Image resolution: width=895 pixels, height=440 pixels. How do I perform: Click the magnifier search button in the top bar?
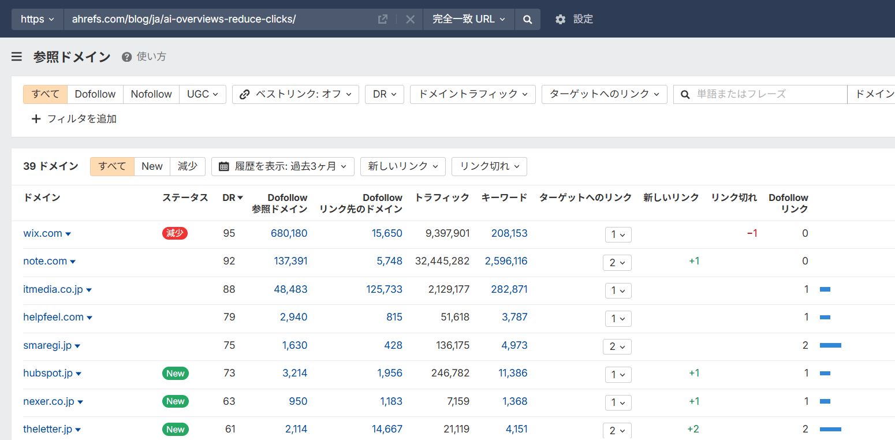tap(527, 19)
